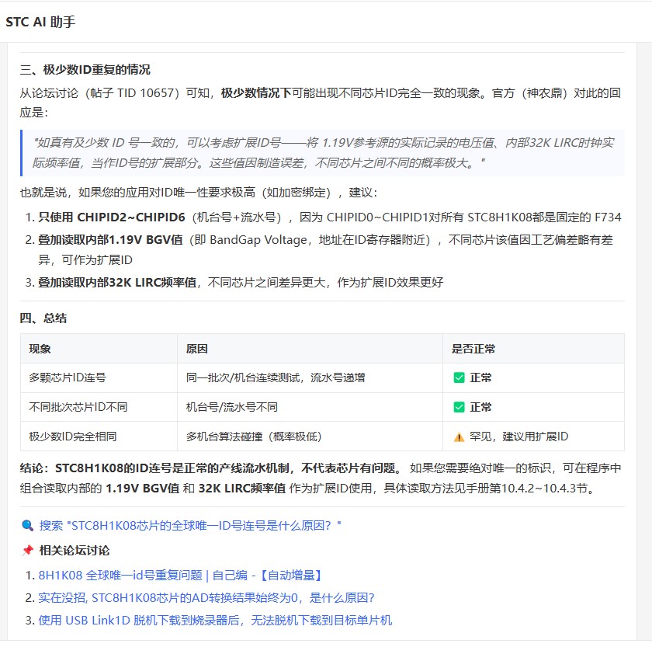Open forum link 8H1K08 全球唯一id号重复问题
652x647 pixels.
click(180, 576)
